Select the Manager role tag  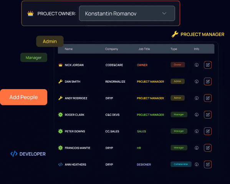click(33, 58)
